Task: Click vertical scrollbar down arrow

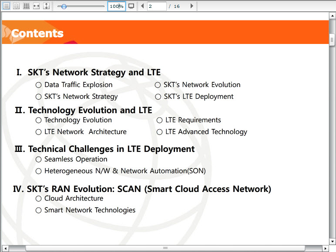Action: 332,241
